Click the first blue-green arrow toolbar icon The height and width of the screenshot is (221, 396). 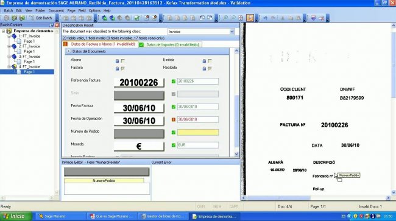(x=104, y=18)
